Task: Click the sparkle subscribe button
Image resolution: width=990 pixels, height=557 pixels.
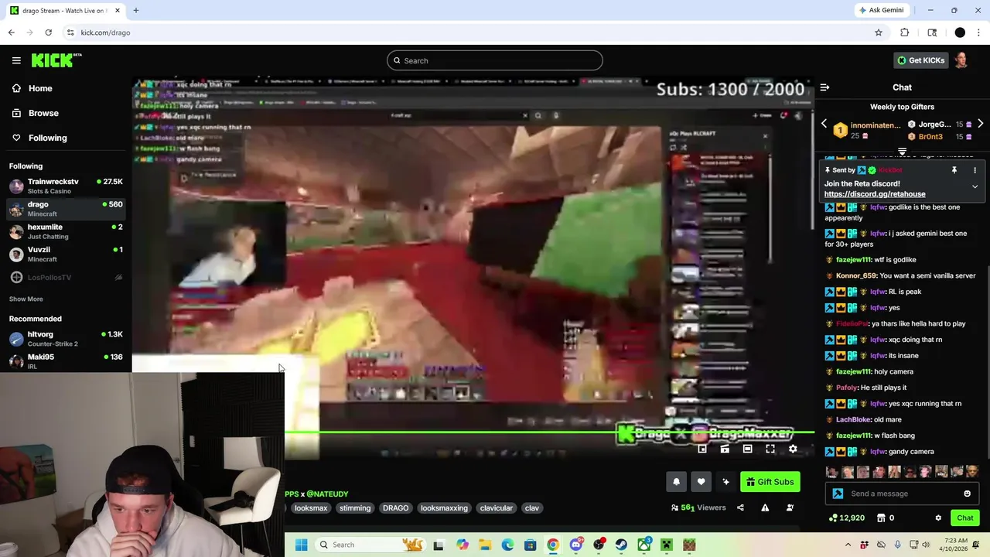Action: (x=725, y=482)
